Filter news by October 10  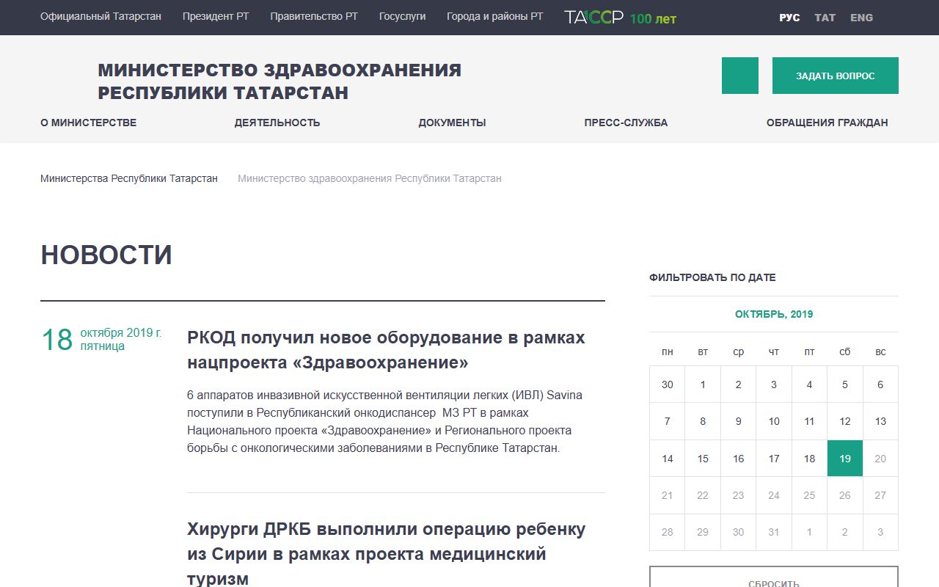point(774,421)
